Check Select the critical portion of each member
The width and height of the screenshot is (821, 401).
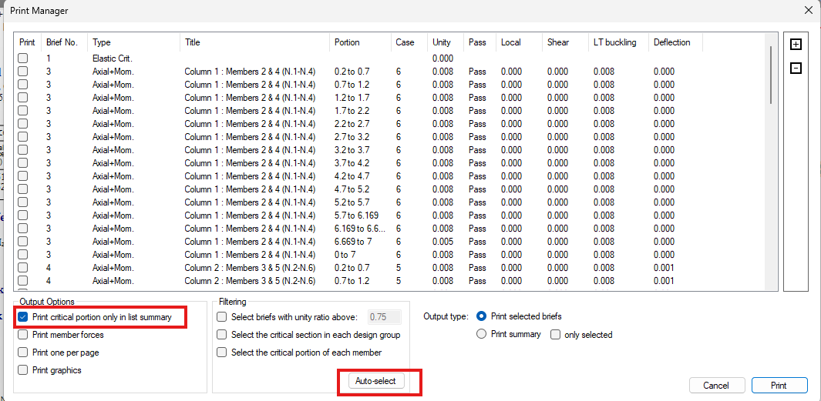click(x=222, y=353)
